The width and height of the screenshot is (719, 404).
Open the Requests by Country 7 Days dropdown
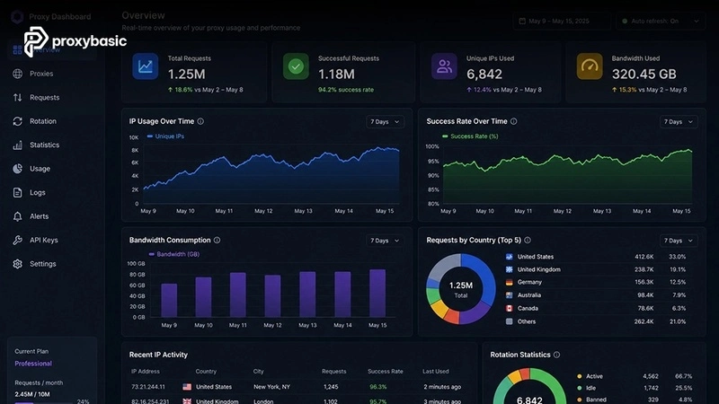pos(679,241)
